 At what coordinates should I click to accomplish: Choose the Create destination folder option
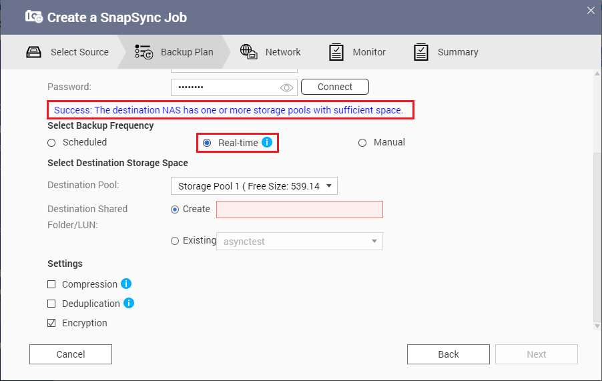click(175, 210)
